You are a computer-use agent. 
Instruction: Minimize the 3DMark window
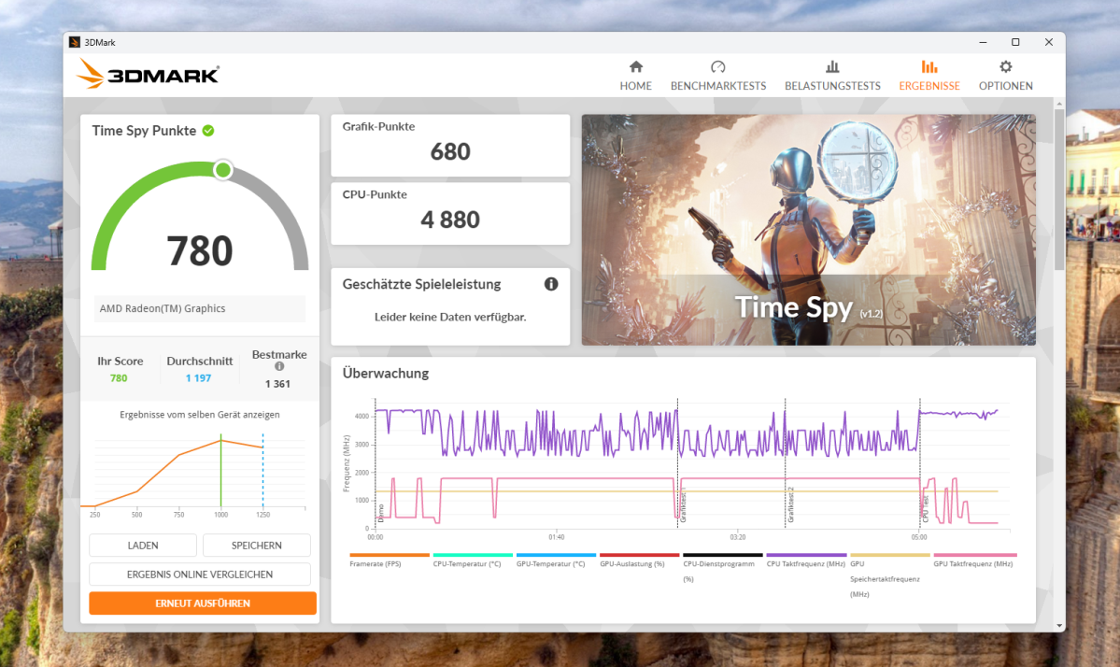(983, 42)
